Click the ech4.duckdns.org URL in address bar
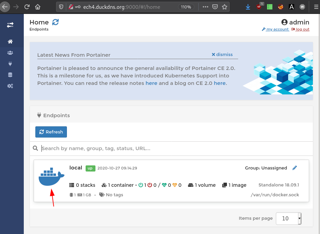 (122, 7)
